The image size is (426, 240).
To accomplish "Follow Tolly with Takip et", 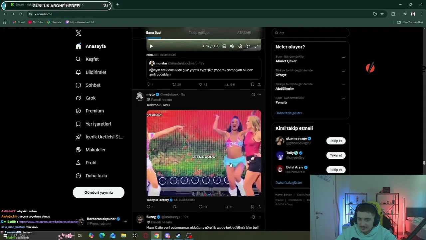I will point(336,155).
